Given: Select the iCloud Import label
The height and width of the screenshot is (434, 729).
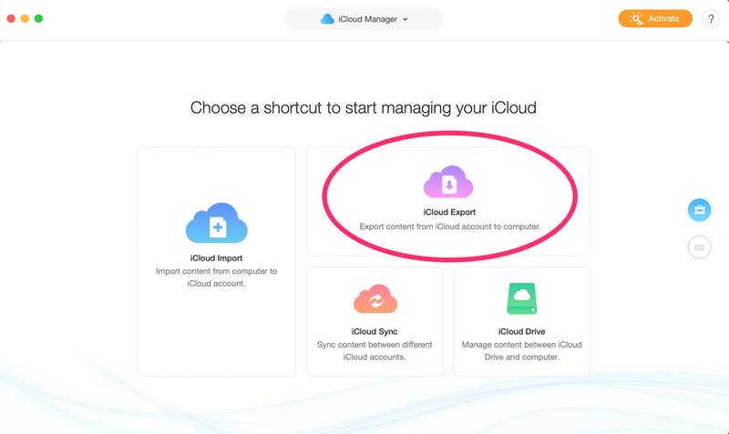Looking at the screenshot, I should pos(216,258).
